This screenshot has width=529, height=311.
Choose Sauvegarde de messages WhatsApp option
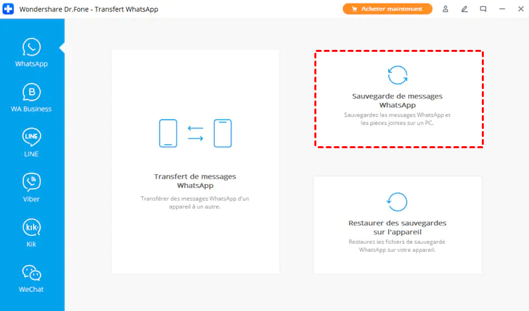397,100
